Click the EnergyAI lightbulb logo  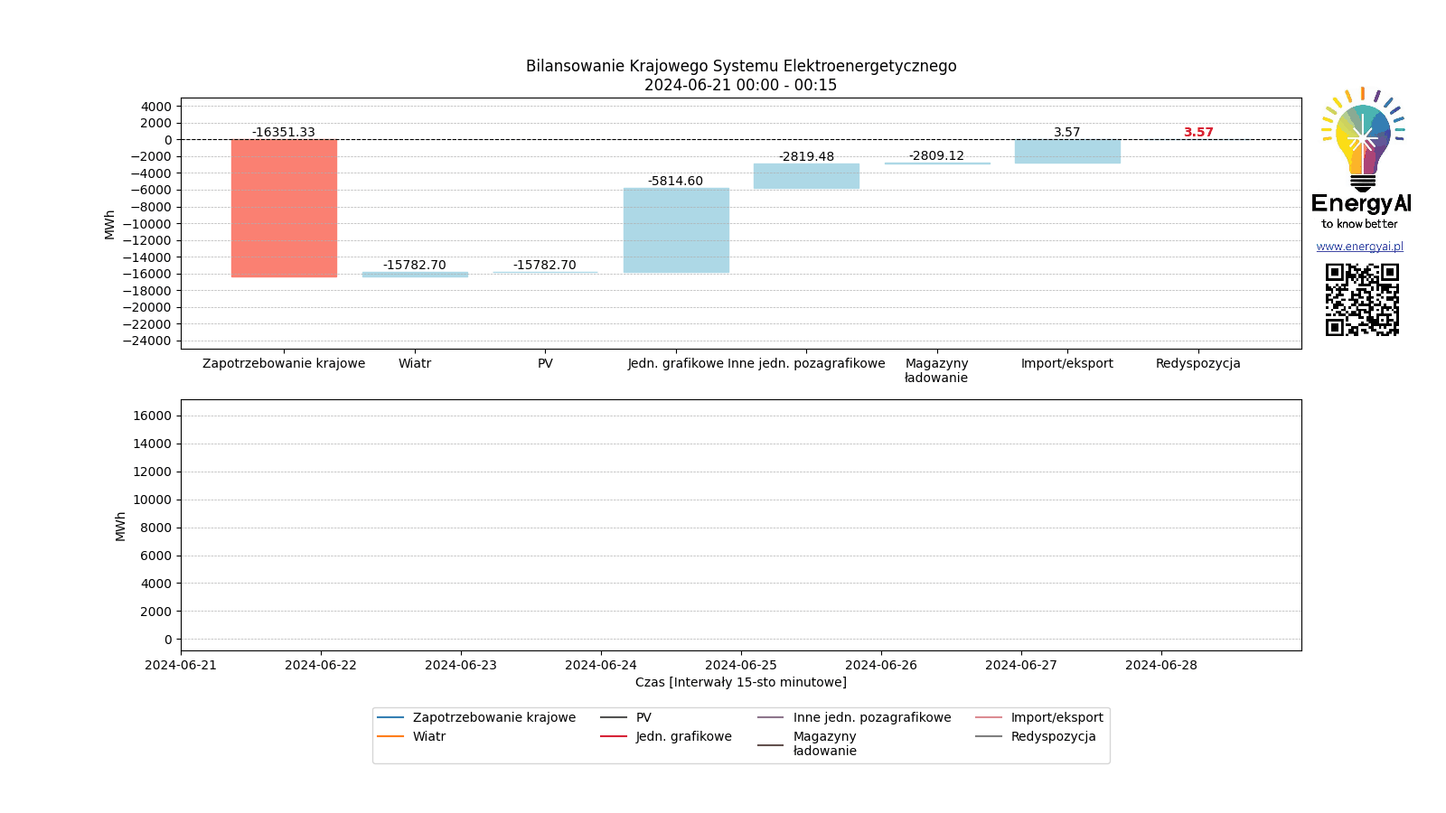1362,140
